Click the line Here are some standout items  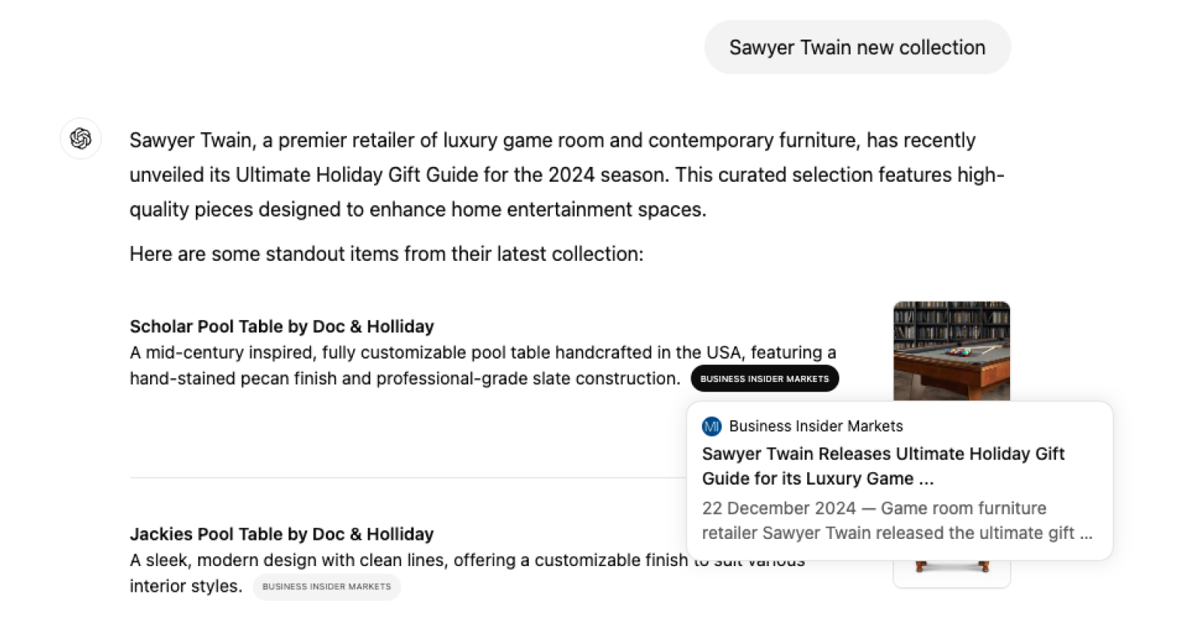coord(386,254)
